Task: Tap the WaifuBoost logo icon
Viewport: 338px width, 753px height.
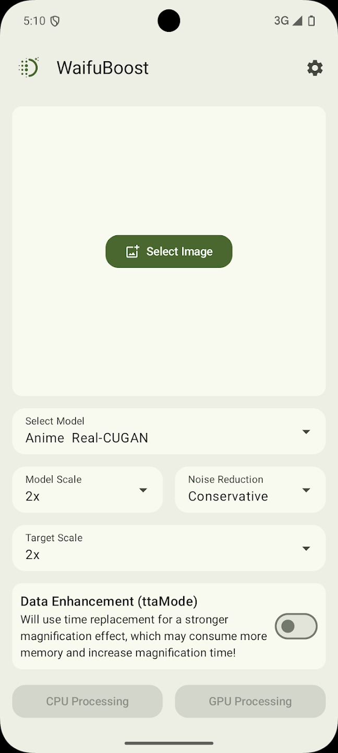Action: click(x=29, y=67)
